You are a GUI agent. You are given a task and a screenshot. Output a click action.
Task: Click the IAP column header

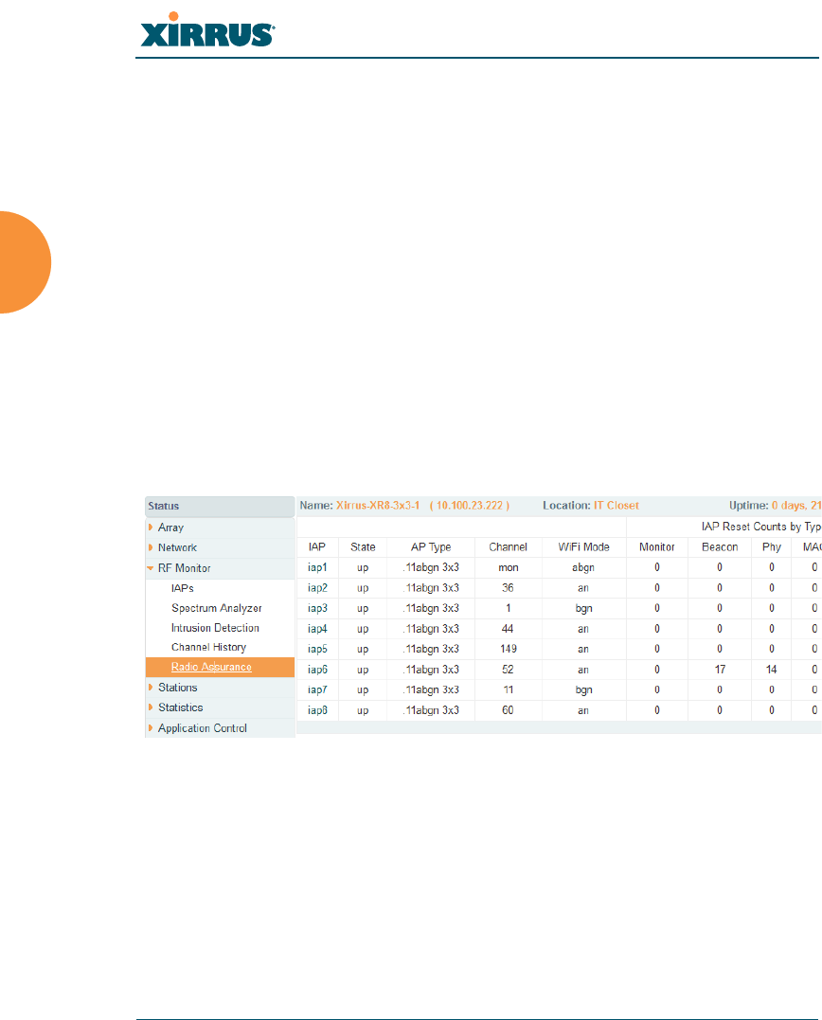click(x=316, y=547)
